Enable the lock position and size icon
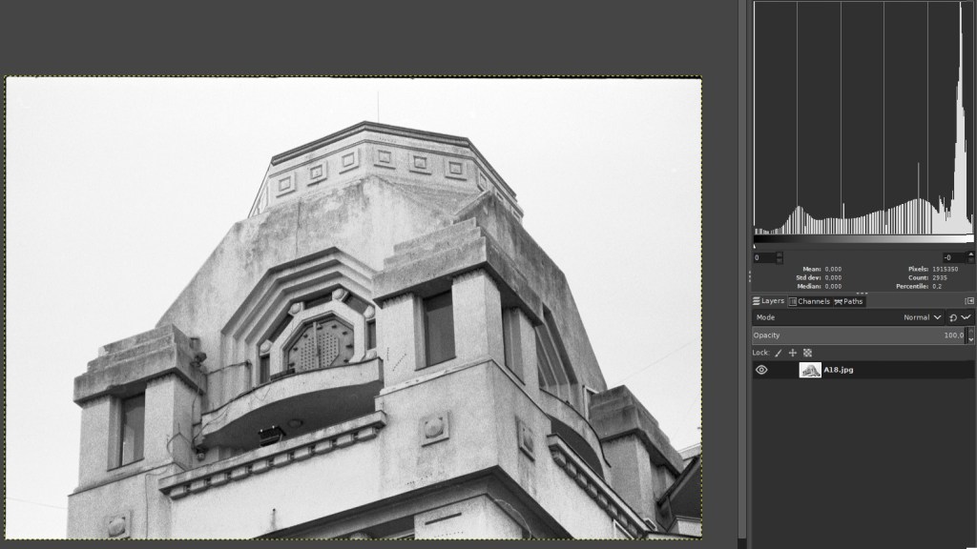The width and height of the screenshot is (977, 549). coord(793,353)
